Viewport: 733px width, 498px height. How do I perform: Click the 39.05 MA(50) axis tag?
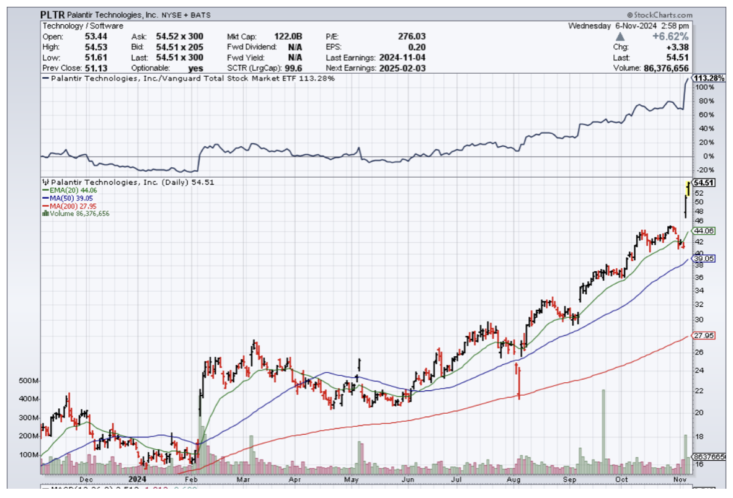(704, 259)
